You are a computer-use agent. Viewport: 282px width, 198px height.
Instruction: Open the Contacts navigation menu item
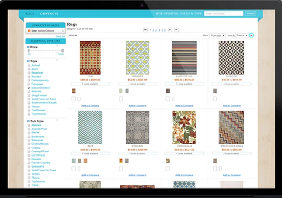[49, 14]
